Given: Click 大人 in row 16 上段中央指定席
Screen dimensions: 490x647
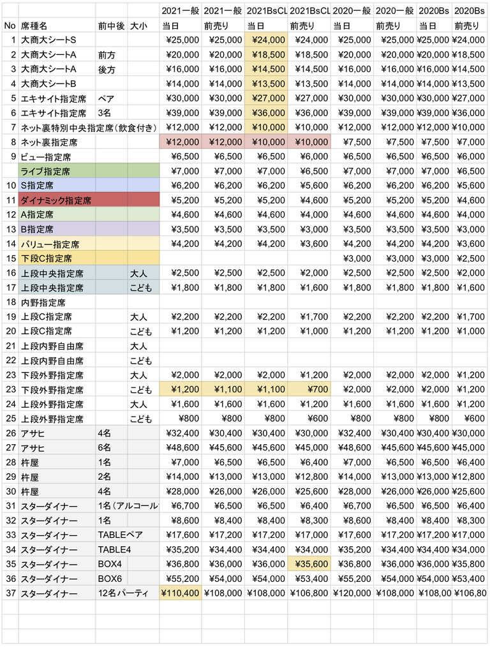Looking at the screenshot, I should pos(143,273).
